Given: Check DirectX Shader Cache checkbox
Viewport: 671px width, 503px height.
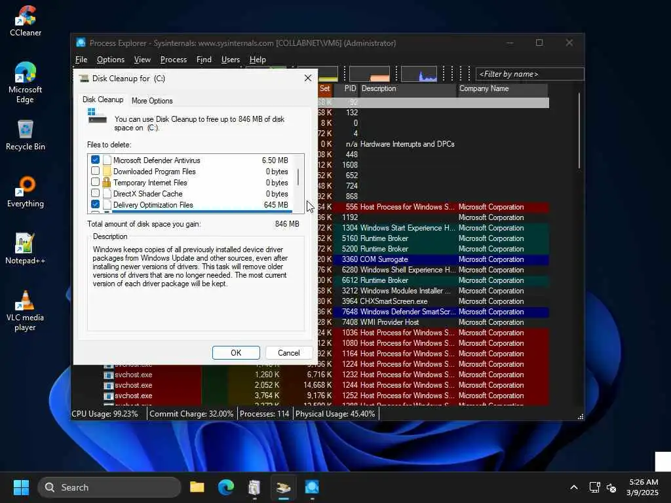Looking at the screenshot, I should 96,193.
